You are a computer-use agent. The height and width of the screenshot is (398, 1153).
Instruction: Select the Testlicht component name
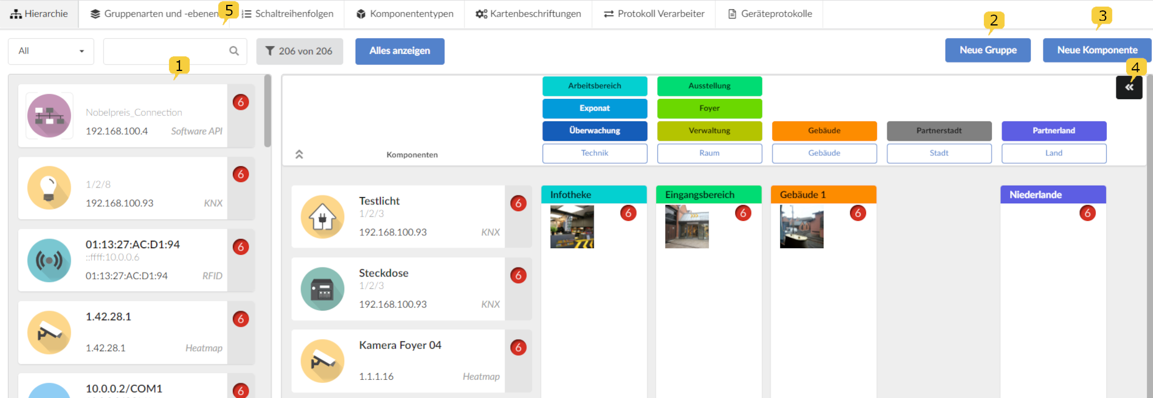379,201
